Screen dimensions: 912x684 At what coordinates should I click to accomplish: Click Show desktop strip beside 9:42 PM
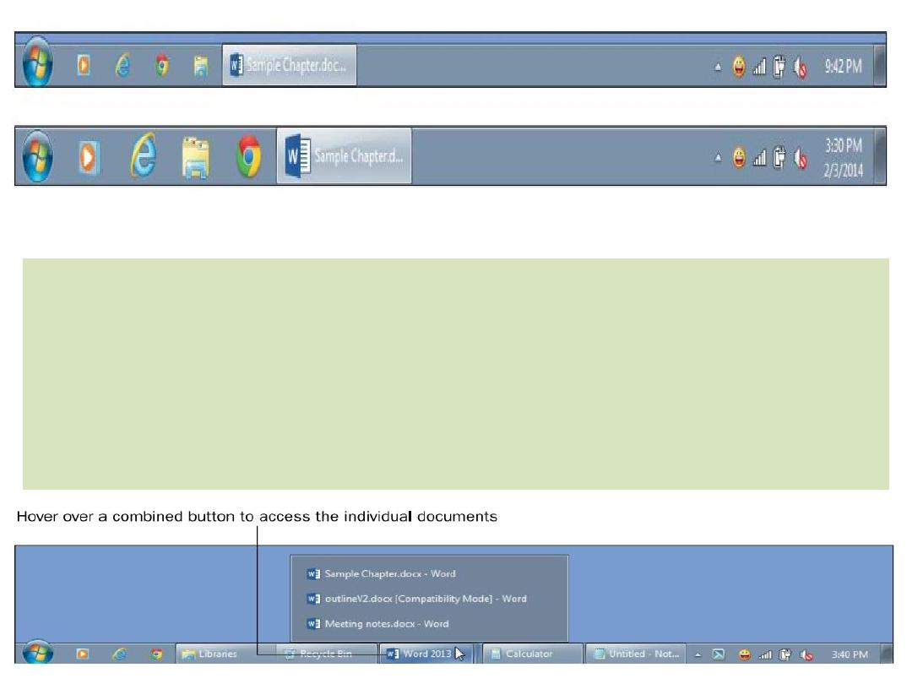881,66
